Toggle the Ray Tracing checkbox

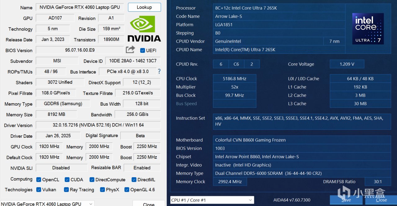(x=66, y=190)
